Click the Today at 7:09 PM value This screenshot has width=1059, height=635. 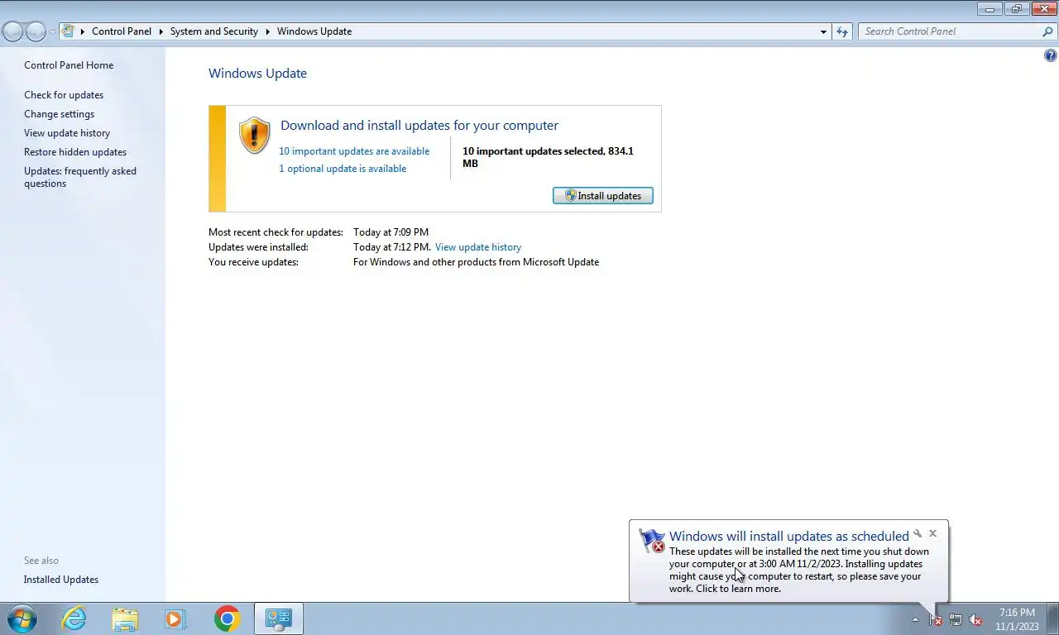click(x=391, y=232)
